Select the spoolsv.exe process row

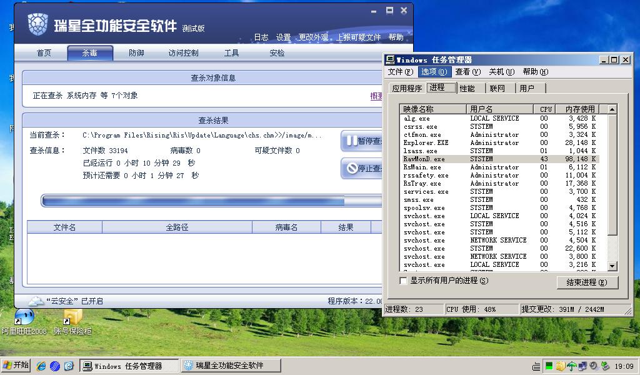tap(500, 207)
